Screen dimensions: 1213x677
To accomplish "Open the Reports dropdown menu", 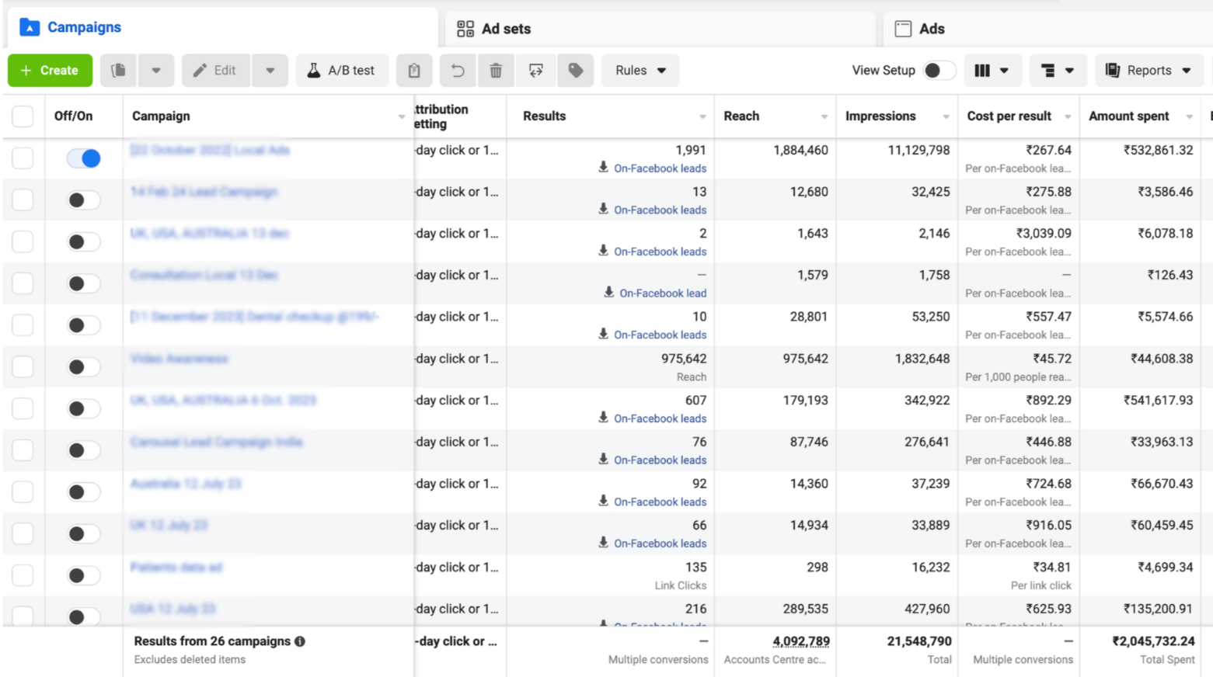I will point(1148,71).
